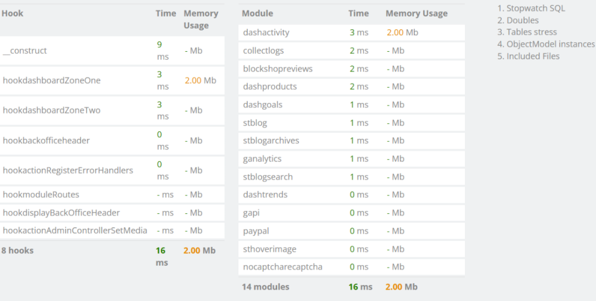Click the paypal module name
Image resolution: width=596 pixels, height=301 pixels.
pyautogui.click(x=256, y=231)
